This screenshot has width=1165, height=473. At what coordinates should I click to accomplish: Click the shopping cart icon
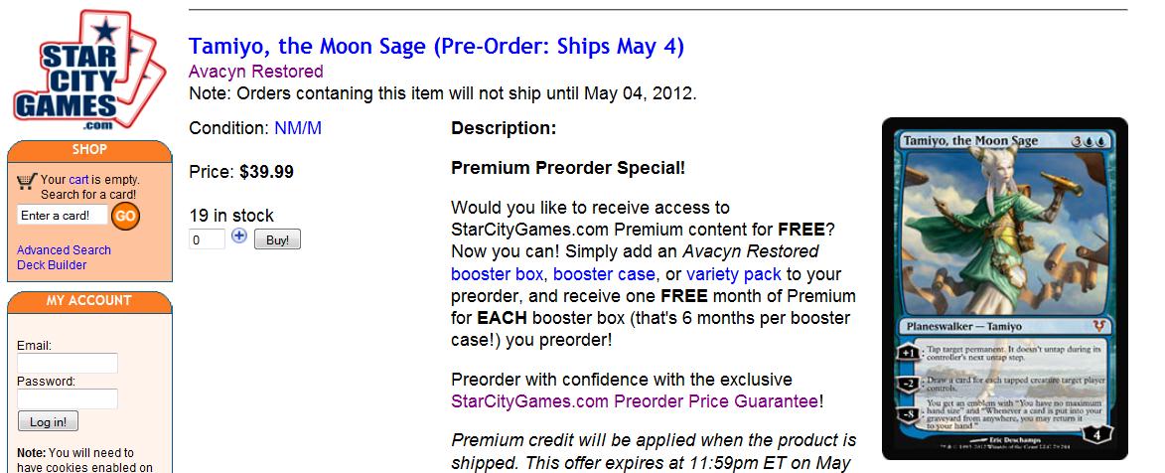[x=27, y=180]
